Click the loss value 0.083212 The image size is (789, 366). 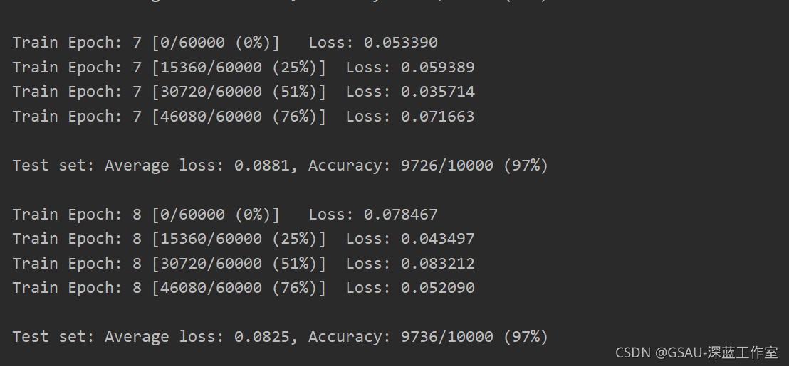(x=437, y=264)
